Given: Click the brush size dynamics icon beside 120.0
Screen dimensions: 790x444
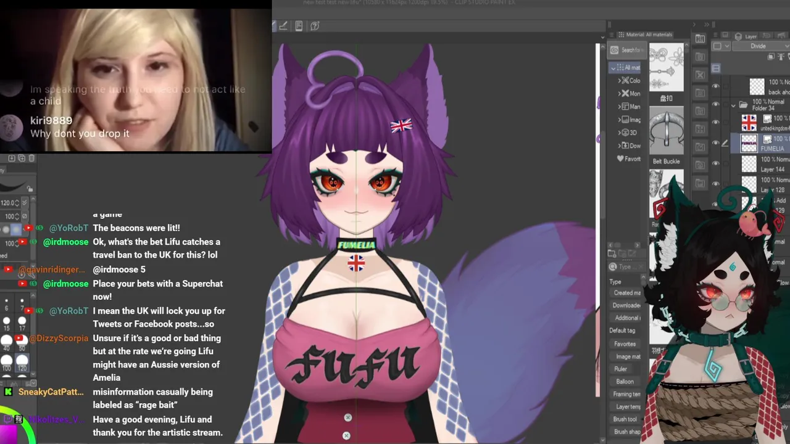Looking at the screenshot, I should tap(25, 202).
